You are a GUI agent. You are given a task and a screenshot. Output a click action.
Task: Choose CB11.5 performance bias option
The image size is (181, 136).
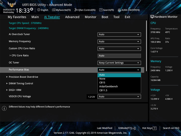(x=119, y=90)
